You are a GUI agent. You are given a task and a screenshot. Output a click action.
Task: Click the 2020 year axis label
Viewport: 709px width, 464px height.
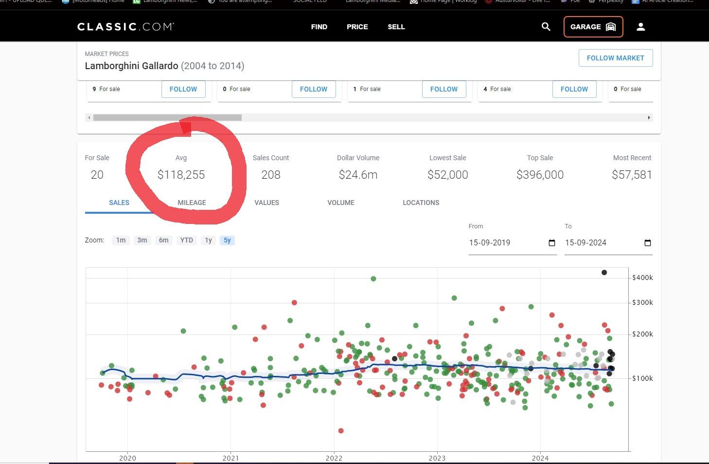coord(127,458)
